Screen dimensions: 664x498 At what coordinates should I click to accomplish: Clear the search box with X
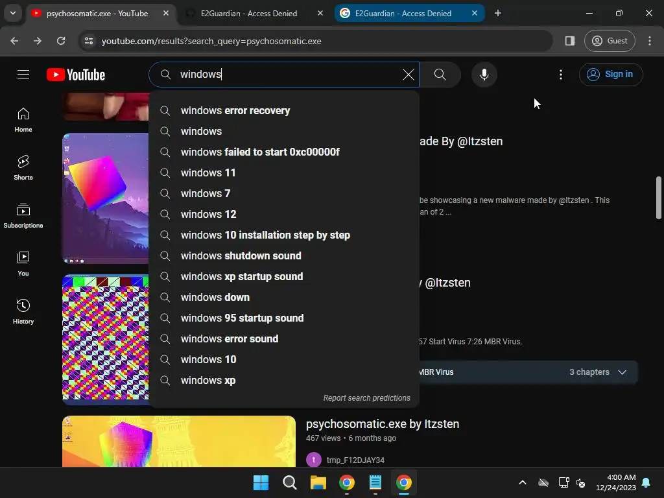[409, 75]
